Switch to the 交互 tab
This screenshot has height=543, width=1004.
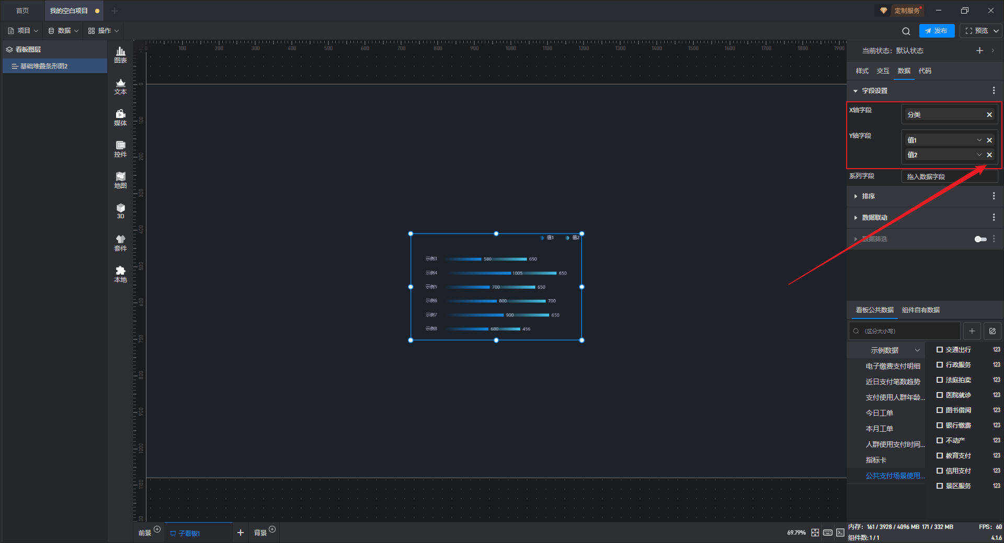point(883,71)
